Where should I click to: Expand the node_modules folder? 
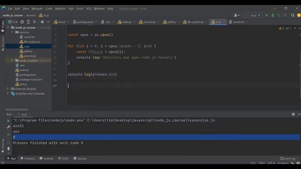[12, 61]
